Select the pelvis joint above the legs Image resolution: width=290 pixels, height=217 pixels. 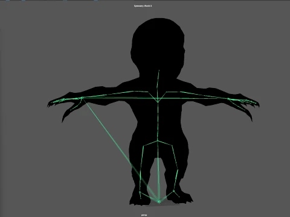click(158, 141)
